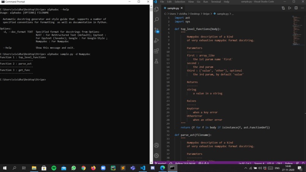This screenshot has width=306, height=172.
Task: Click notifications bell in VS Code status bar
Action: (303, 163)
